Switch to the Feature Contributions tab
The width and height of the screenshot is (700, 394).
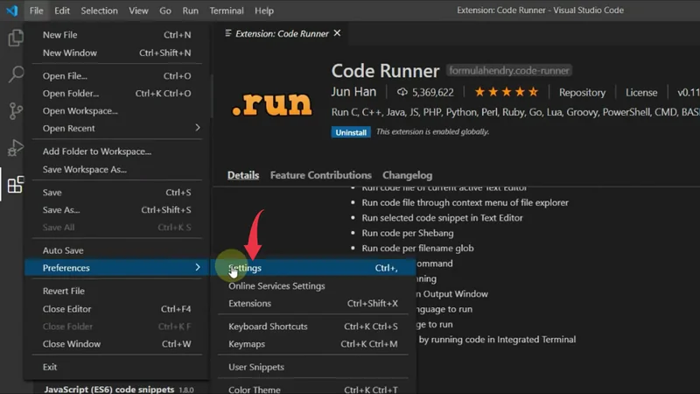point(320,175)
